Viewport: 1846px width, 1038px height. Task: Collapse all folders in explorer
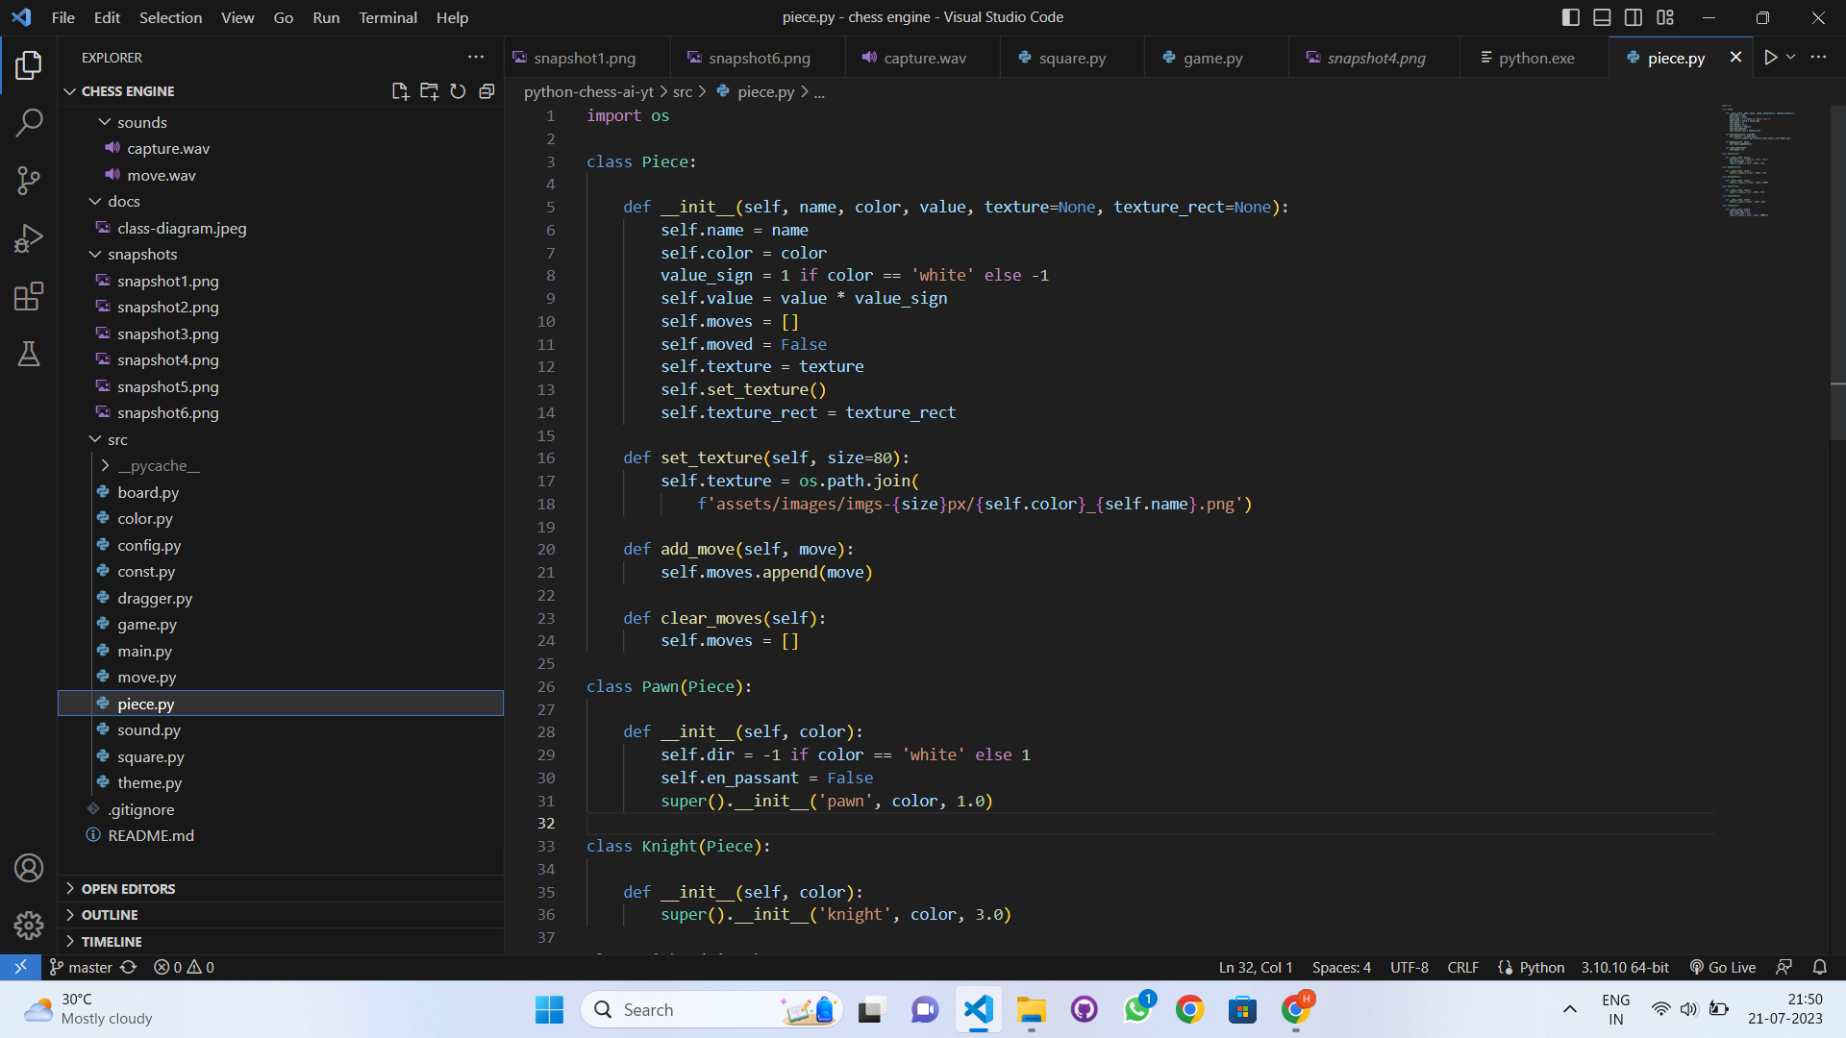coord(486,91)
